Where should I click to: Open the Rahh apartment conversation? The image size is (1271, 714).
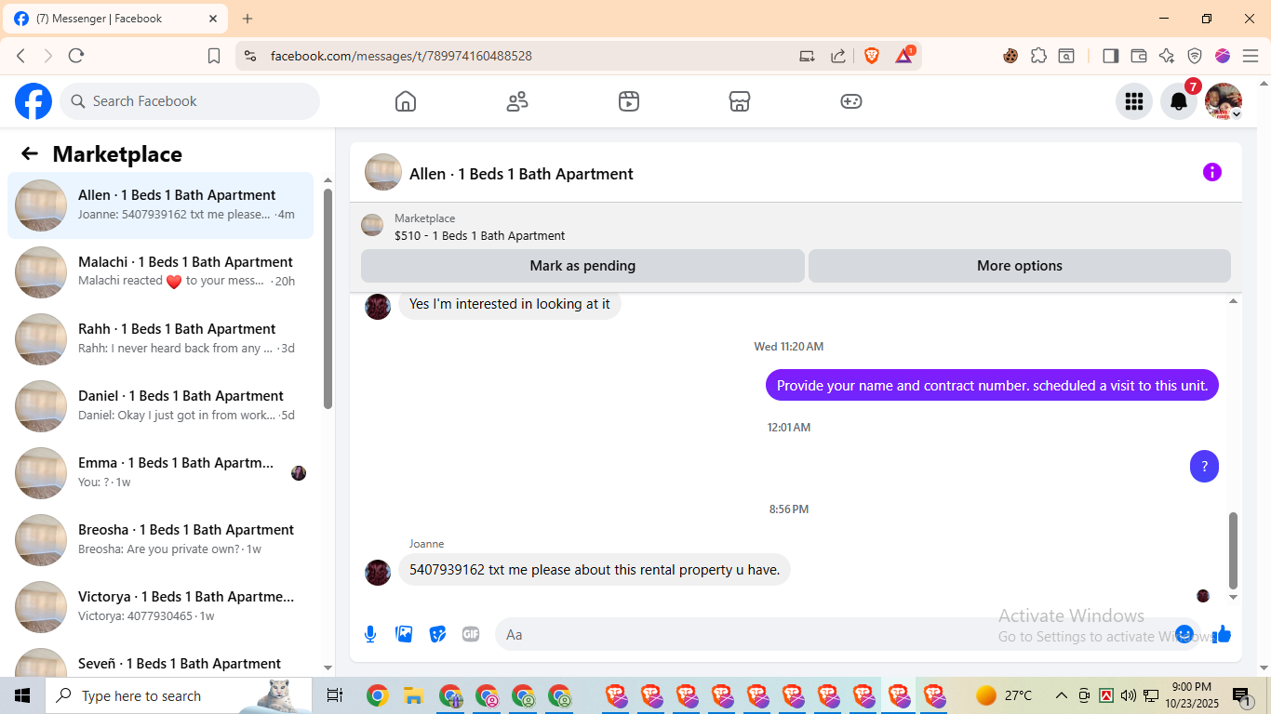pos(160,339)
